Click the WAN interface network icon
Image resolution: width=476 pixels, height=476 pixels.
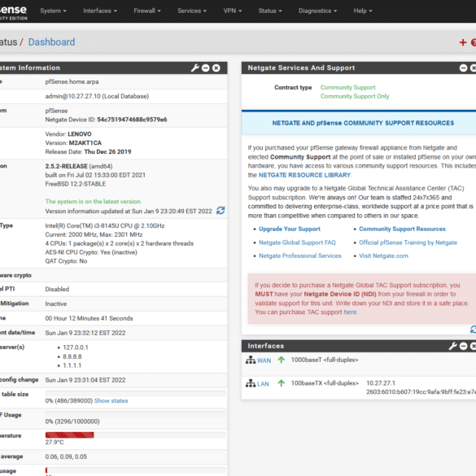(x=251, y=360)
